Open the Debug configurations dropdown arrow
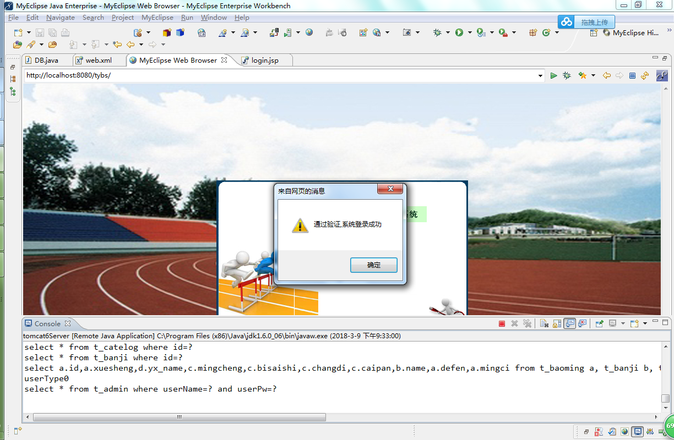Image resolution: width=674 pixels, height=440 pixels. (x=448, y=32)
